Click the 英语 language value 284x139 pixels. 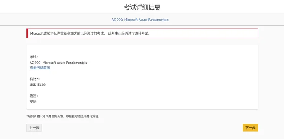33,102
